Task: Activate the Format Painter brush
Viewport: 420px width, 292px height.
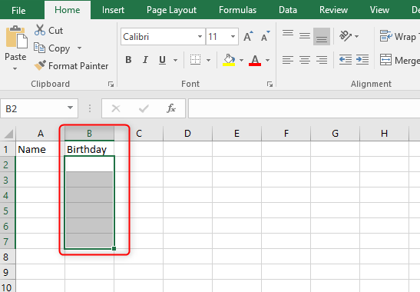Action: pos(71,65)
